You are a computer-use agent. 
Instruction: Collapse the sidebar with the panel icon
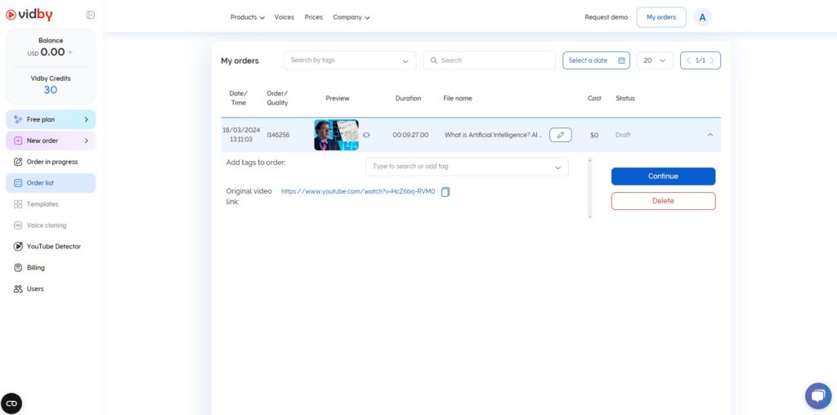point(90,15)
